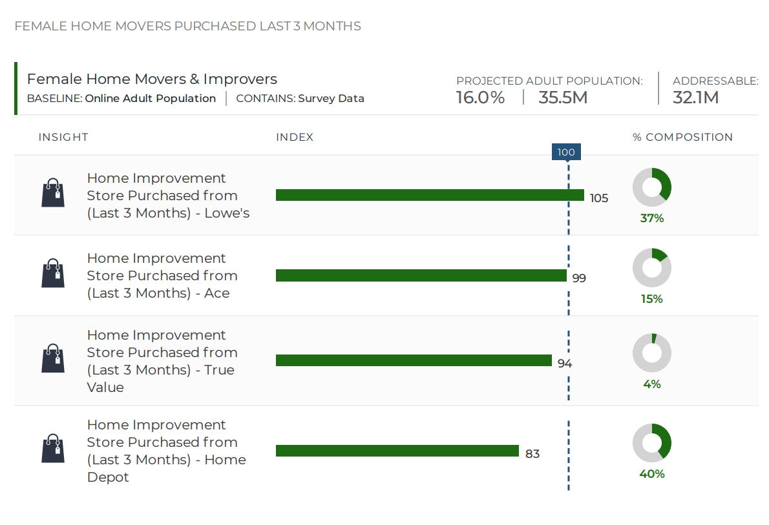The width and height of the screenshot is (769, 525).
Task: Click the index value 83
Action: (x=532, y=454)
